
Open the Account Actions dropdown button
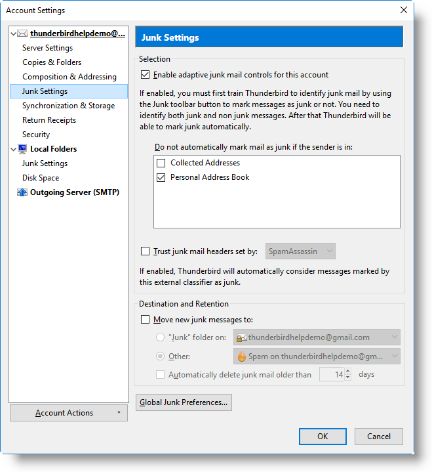(x=69, y=413)
